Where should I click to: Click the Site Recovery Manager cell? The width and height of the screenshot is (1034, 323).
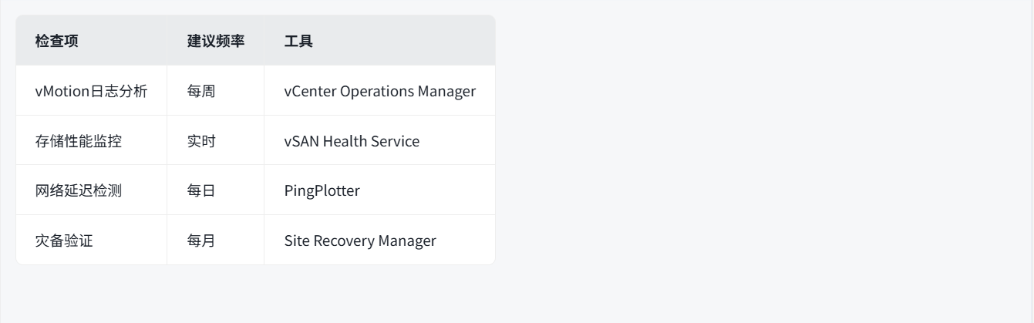(379, 240)
